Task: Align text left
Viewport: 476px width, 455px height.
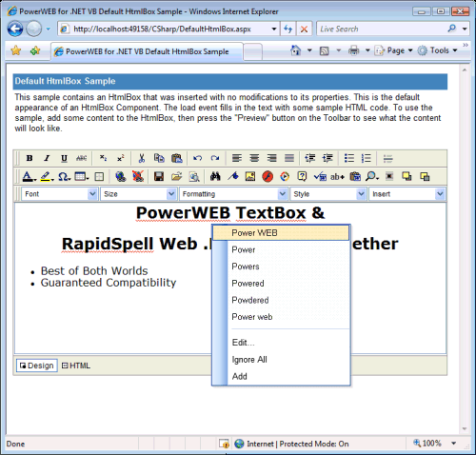Action: point(237,158)
